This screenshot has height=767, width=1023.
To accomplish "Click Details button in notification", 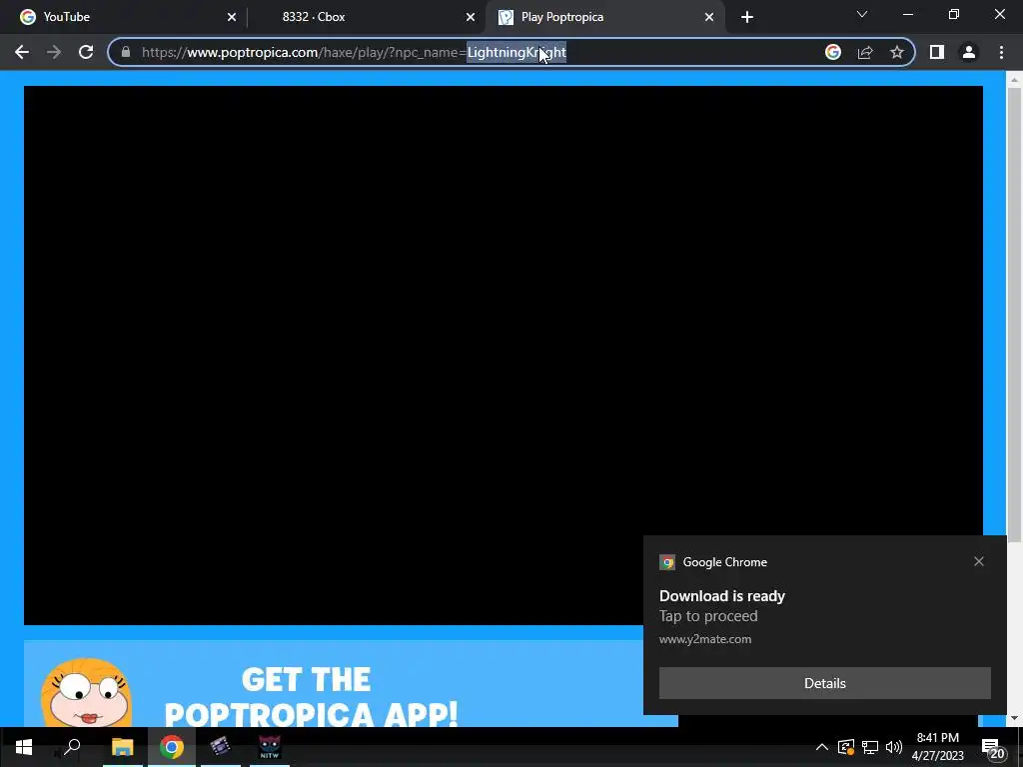I will pyautogui.click(x=824, y=683).
